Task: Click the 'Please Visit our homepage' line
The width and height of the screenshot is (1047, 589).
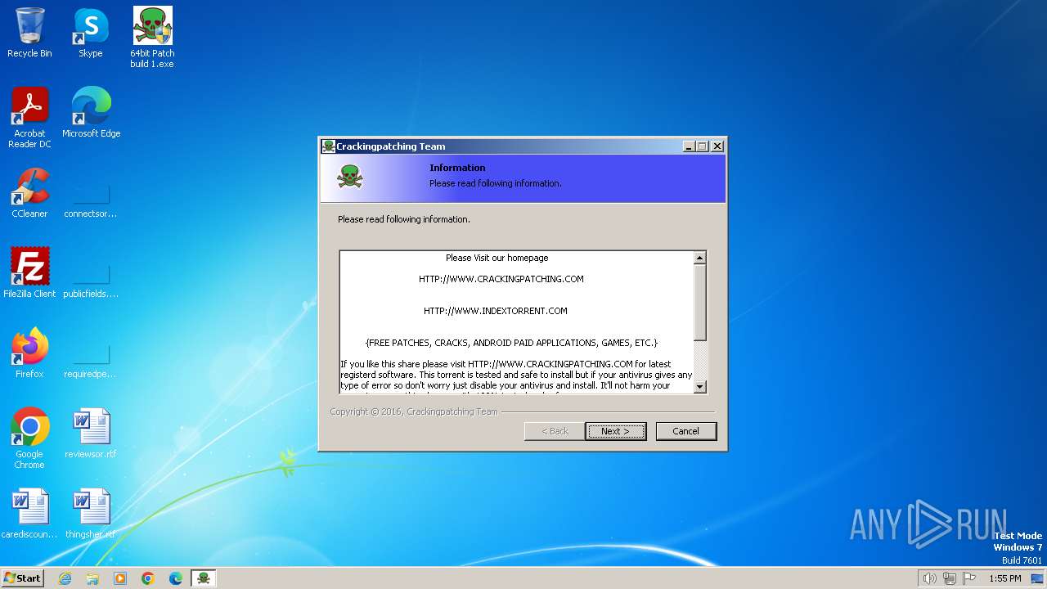Action: pyautogui.click(x=497, y=258)
